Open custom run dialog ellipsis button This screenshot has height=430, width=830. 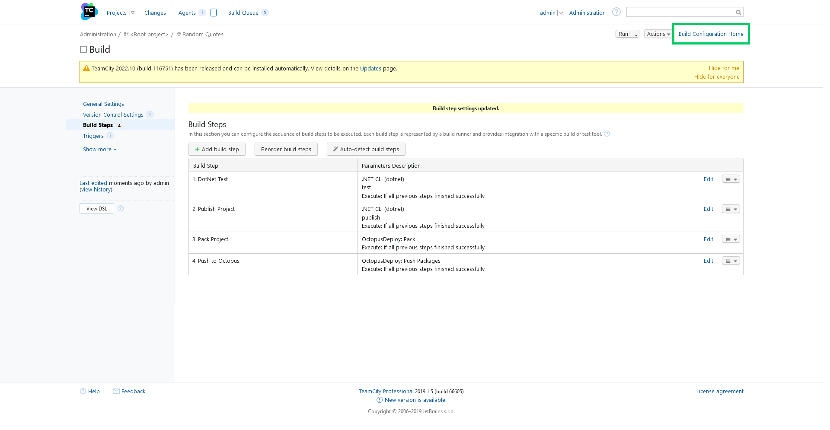[x=635, y=34]
